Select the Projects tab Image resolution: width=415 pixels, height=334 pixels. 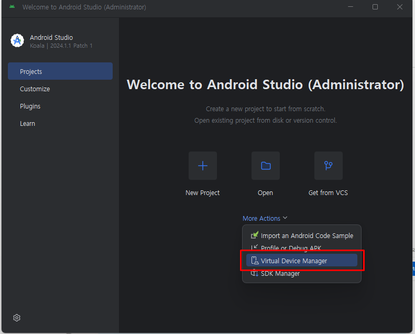(60, 71)
